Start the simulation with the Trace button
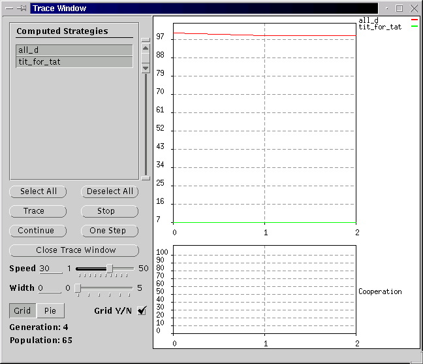 [x=38, y=211]
